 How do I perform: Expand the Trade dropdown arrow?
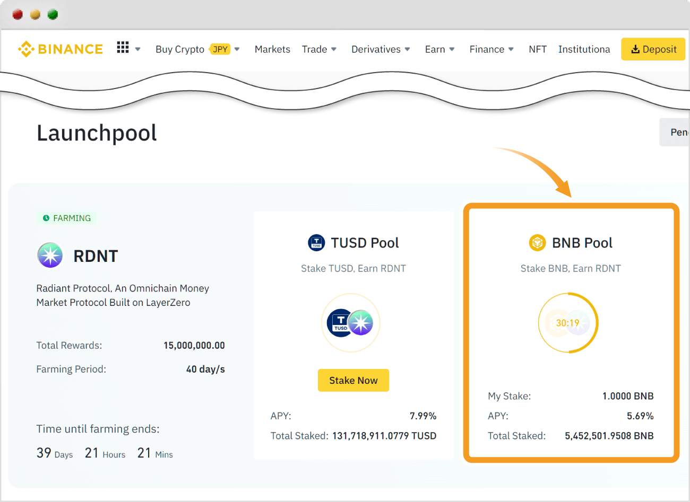334,49
